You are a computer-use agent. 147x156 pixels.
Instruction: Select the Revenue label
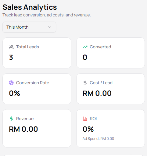[x=25, y=119]
